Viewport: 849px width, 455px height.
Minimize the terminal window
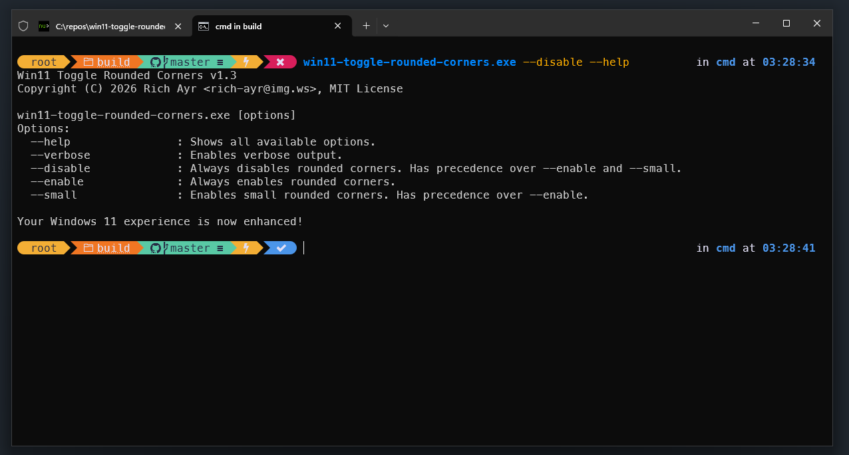(x=755, y=23)
